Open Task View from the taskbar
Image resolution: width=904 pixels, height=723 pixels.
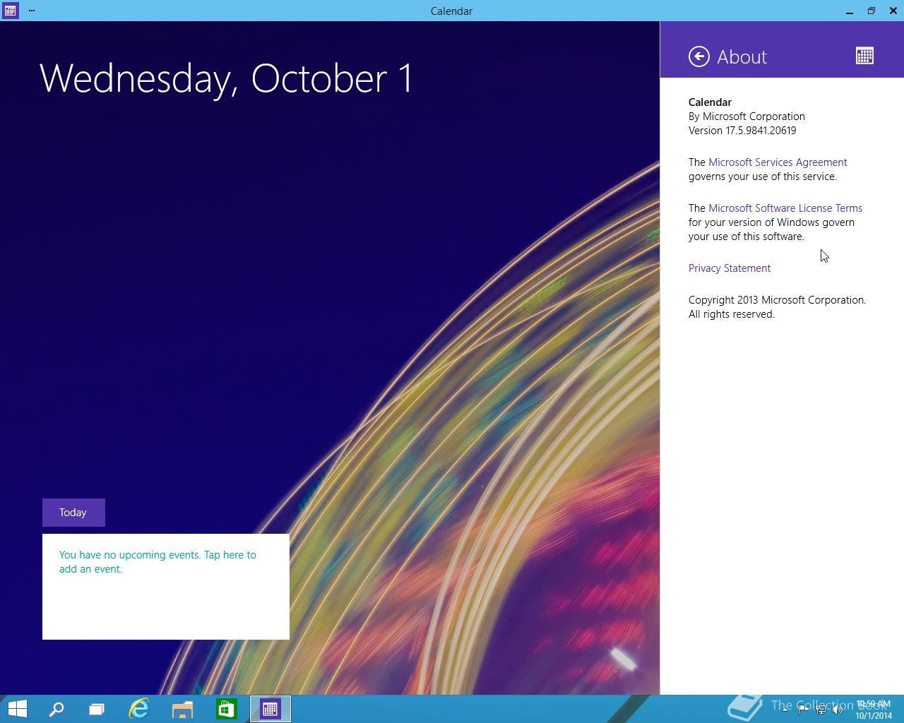tap(97, 709)
